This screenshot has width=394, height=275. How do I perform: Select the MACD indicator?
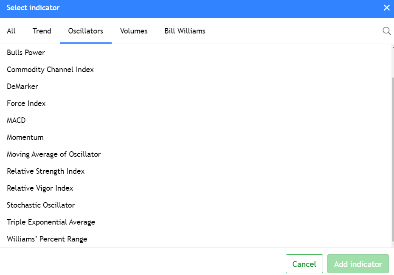[x=16, y=120]
